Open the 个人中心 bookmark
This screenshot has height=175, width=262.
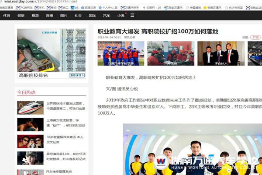108,7
